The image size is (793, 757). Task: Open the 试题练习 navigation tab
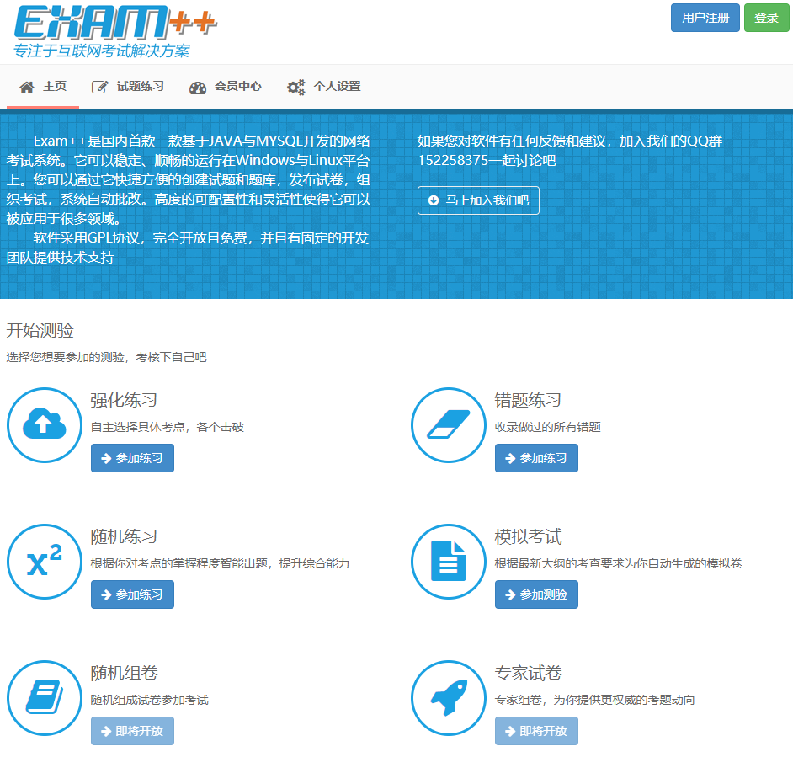coord(128,87)
